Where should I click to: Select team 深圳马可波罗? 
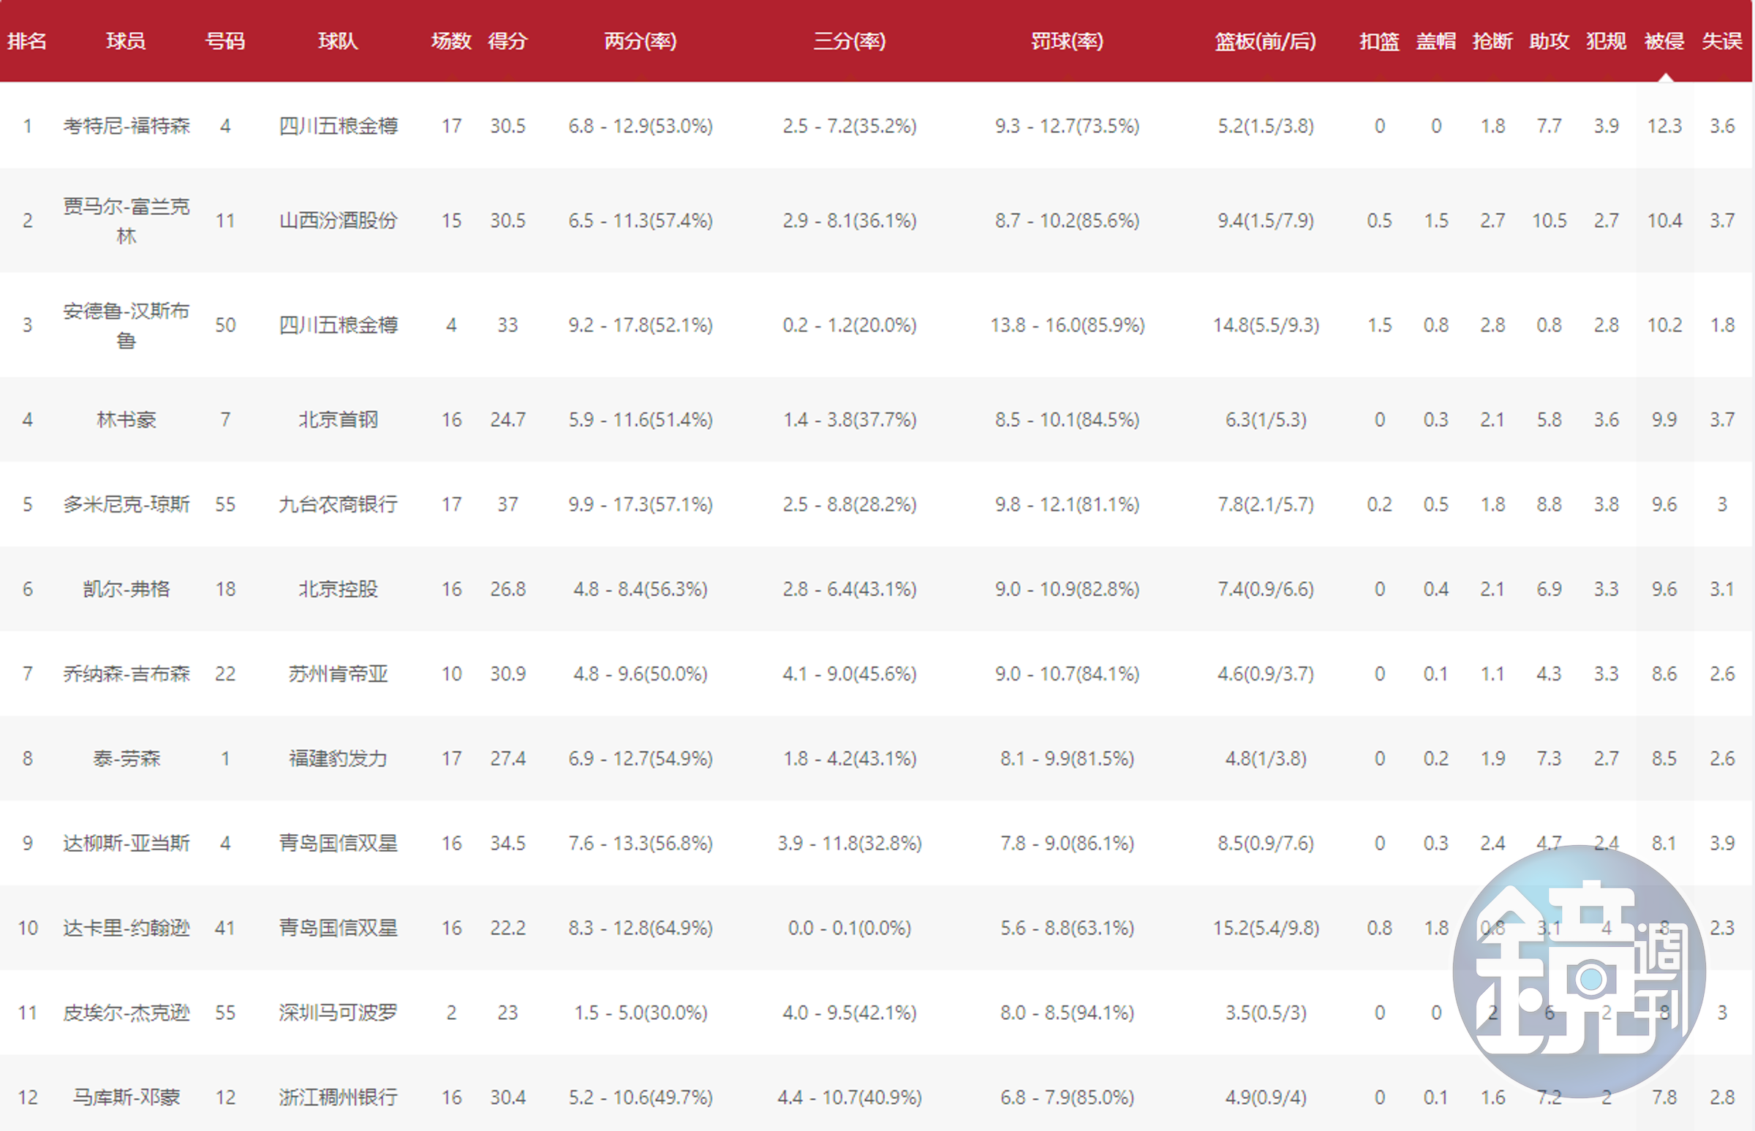coord(338,1012)
